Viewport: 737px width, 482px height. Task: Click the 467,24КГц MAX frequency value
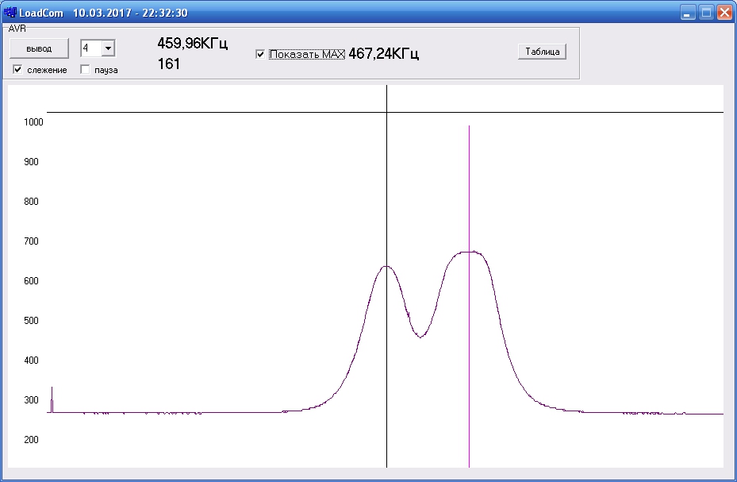tap(383, 54)
